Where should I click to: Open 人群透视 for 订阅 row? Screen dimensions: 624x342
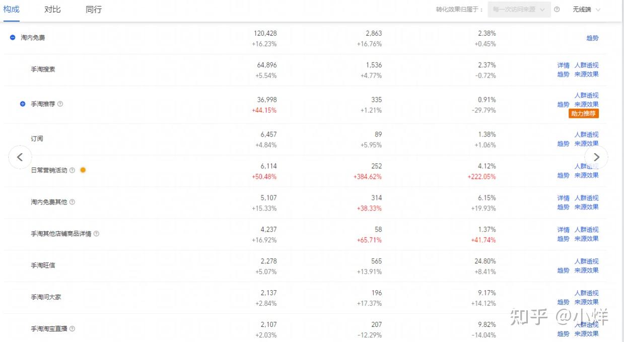click(586, 134)
